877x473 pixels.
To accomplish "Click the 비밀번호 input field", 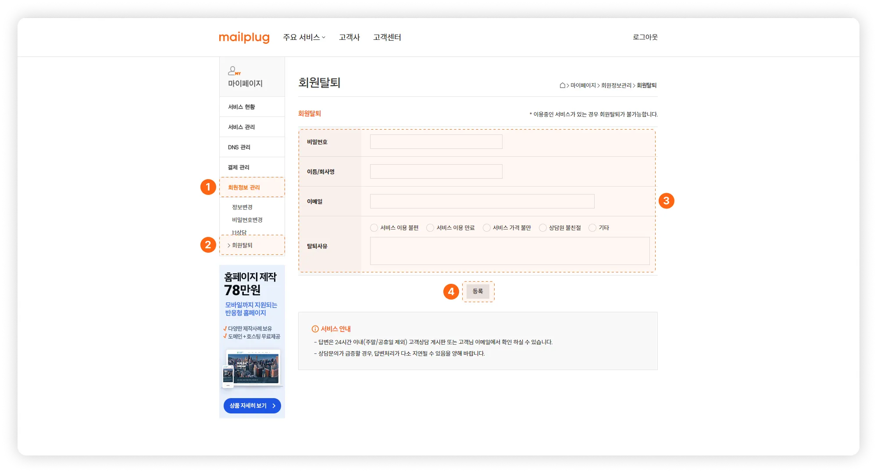I will [436, 142].
